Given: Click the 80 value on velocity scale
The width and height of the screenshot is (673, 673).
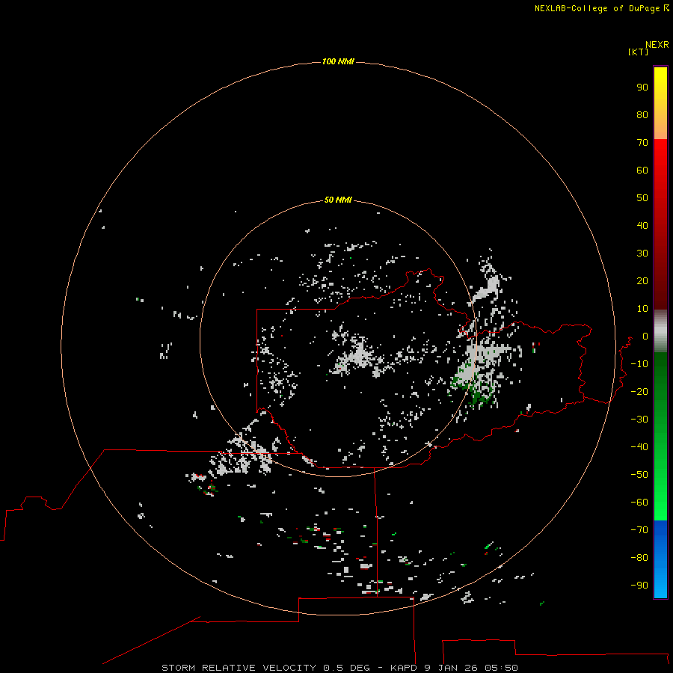Looking at the screenshot, I should coord(642,114).
